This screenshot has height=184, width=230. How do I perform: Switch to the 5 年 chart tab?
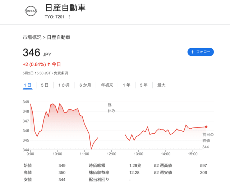144,85
